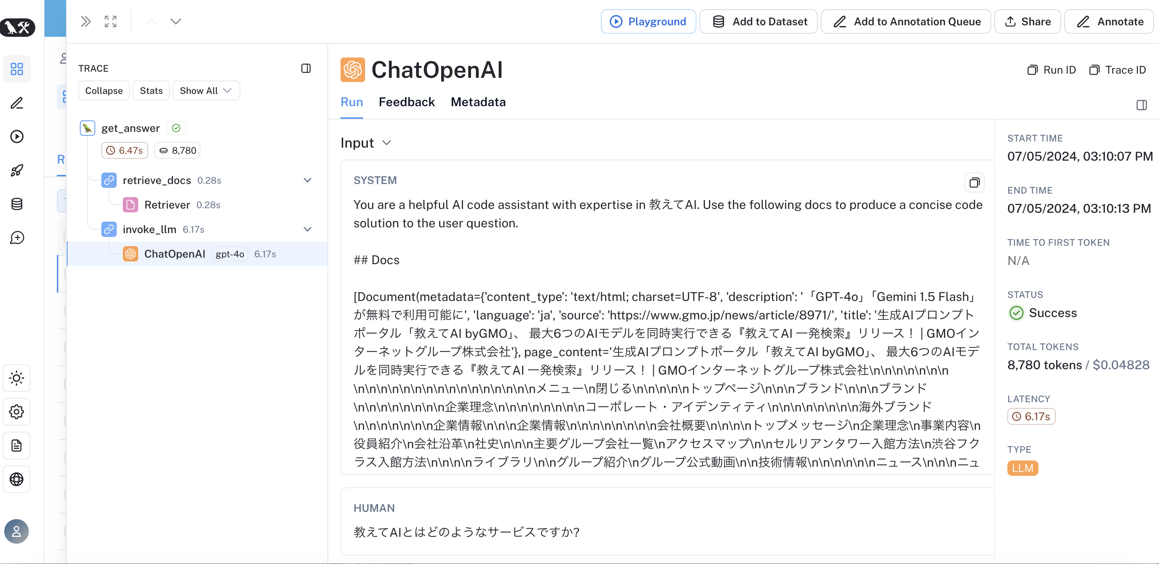Copy the Run ID
This screenshot has width=1159, height=564.
click(1052, 70)
